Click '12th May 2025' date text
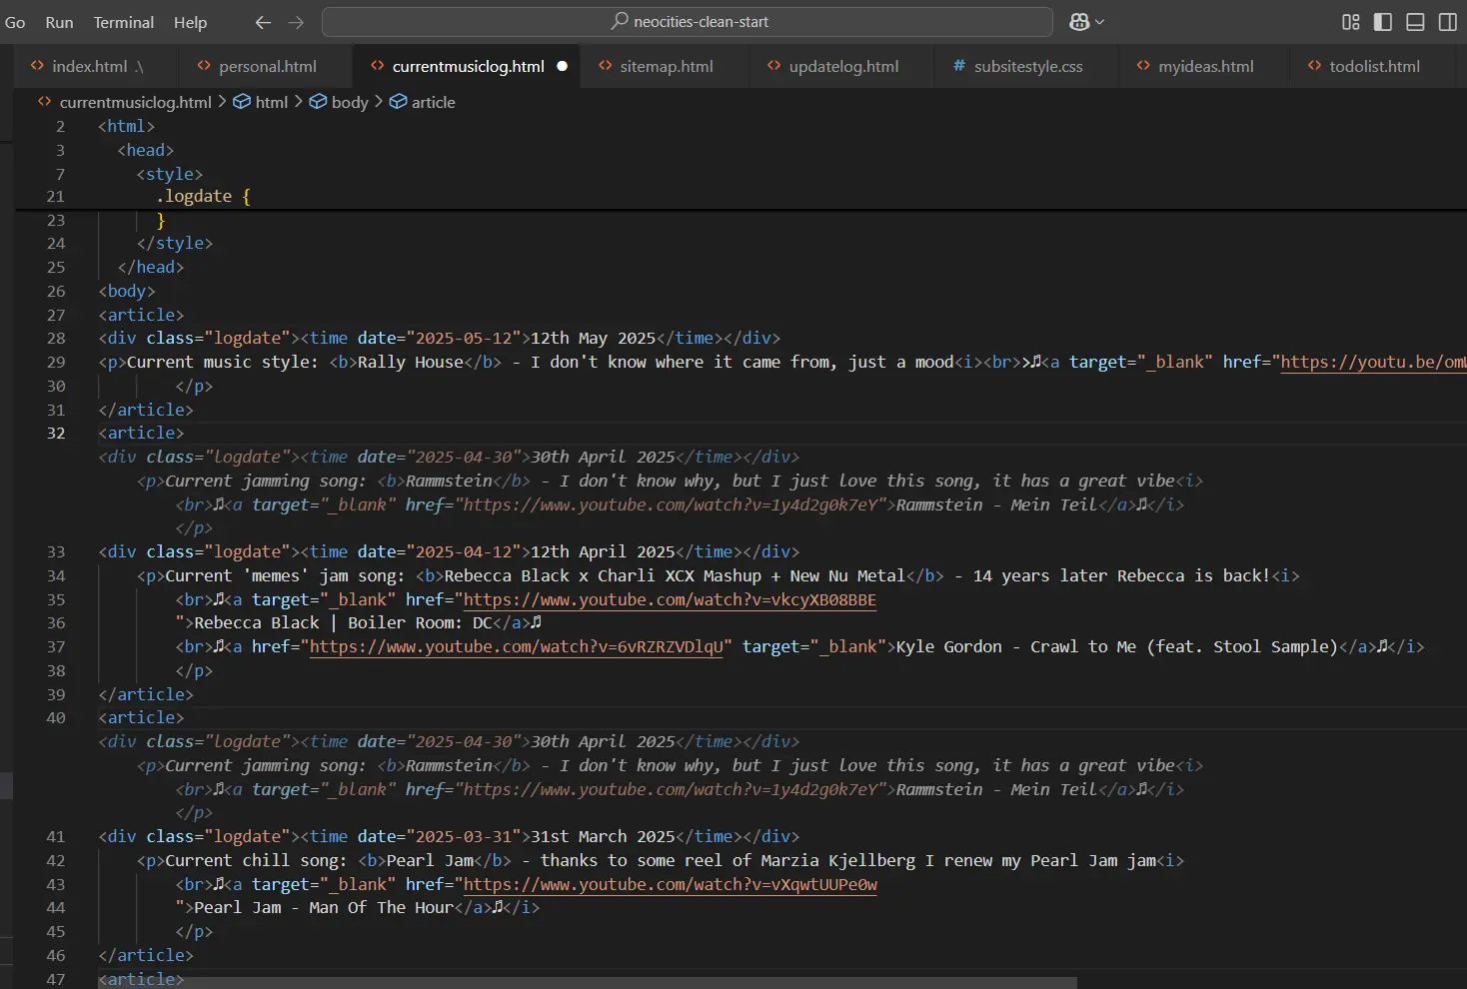This screenshot has height=989, width=1467. (x=593, y=338)
